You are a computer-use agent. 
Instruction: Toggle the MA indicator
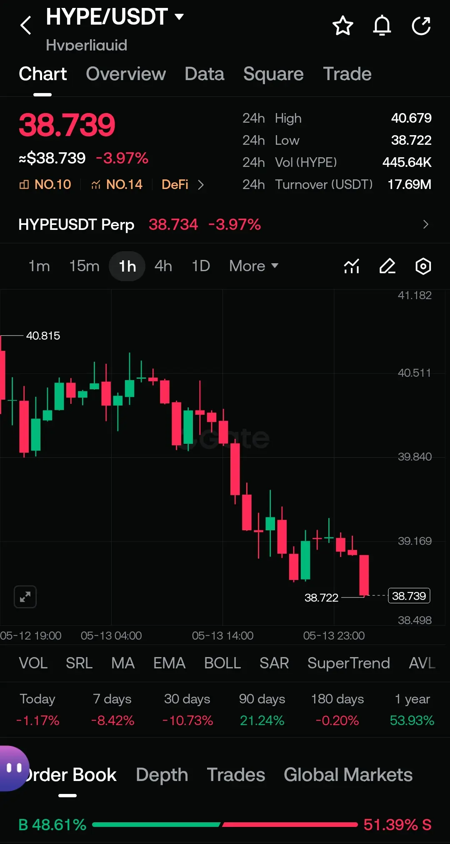pos(123,663)
